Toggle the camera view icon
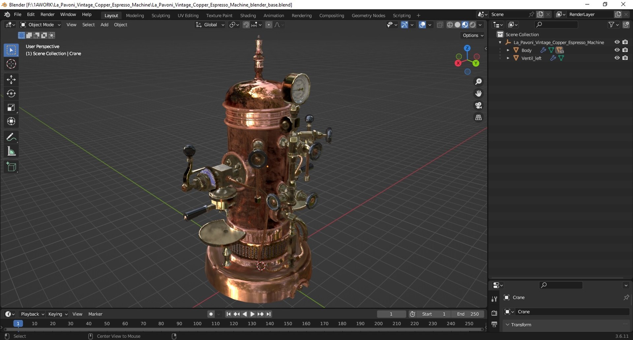This screenshot has width=633, height=340. [x=478, y=105]
